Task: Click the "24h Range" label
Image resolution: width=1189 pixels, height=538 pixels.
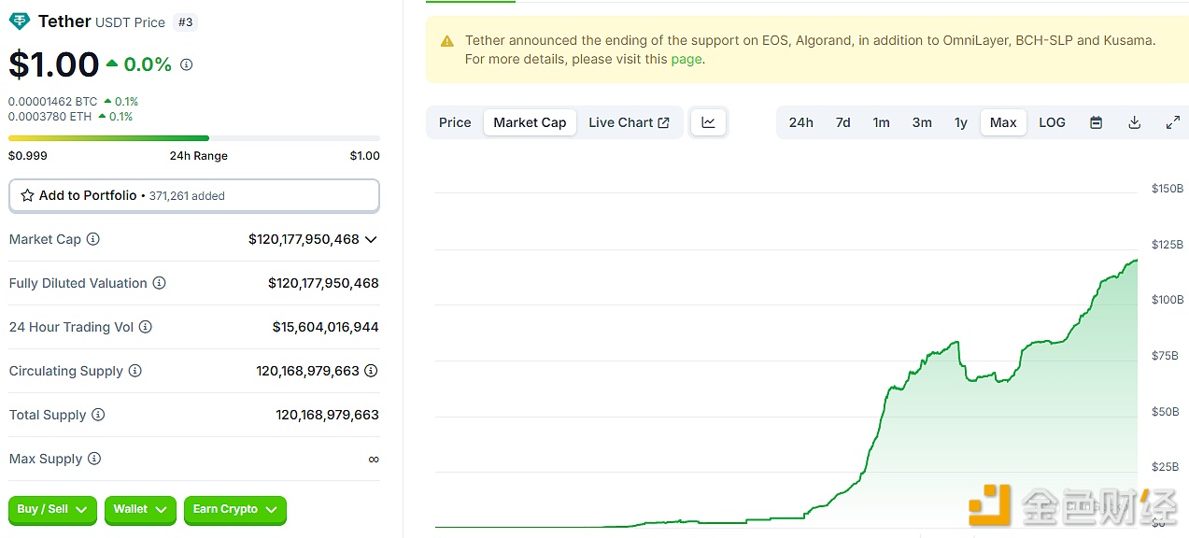Action: (199, 156)
